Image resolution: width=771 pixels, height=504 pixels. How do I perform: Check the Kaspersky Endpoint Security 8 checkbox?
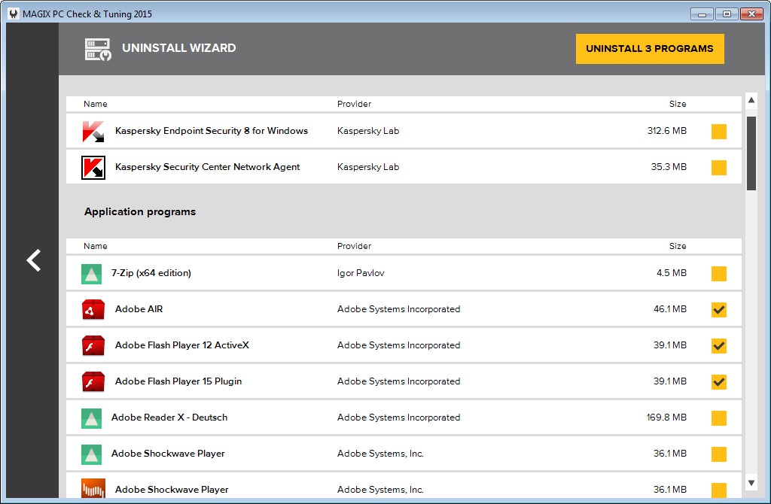tap(718, 131)
